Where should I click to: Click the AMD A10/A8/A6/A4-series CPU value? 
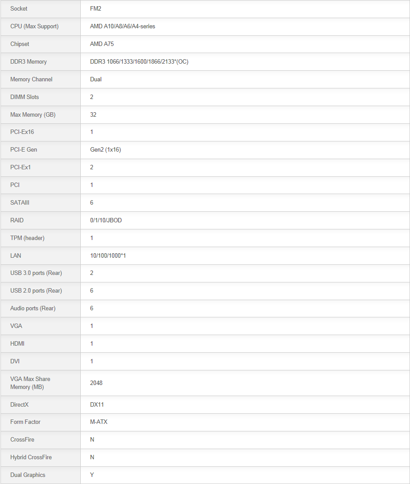[122, 26]
